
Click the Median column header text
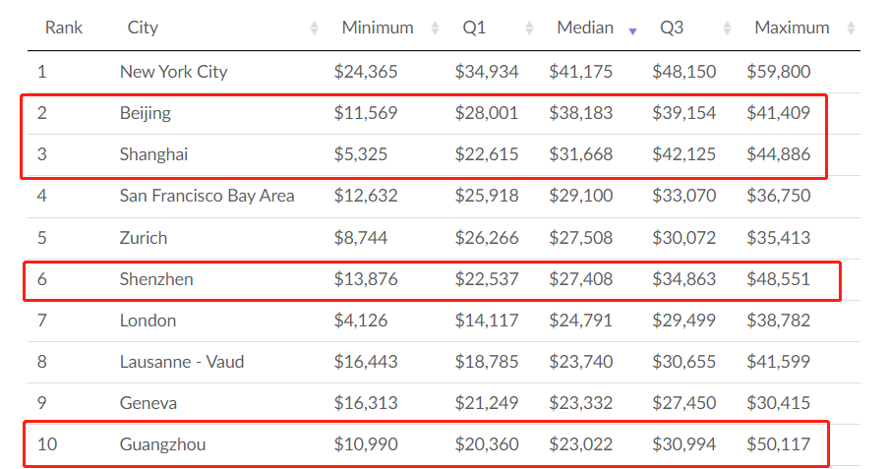tap(584, 28)
